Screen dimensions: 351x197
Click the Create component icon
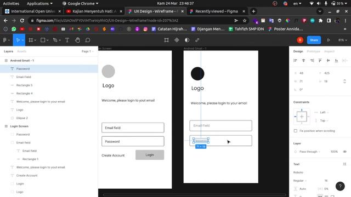click(177, 40)
